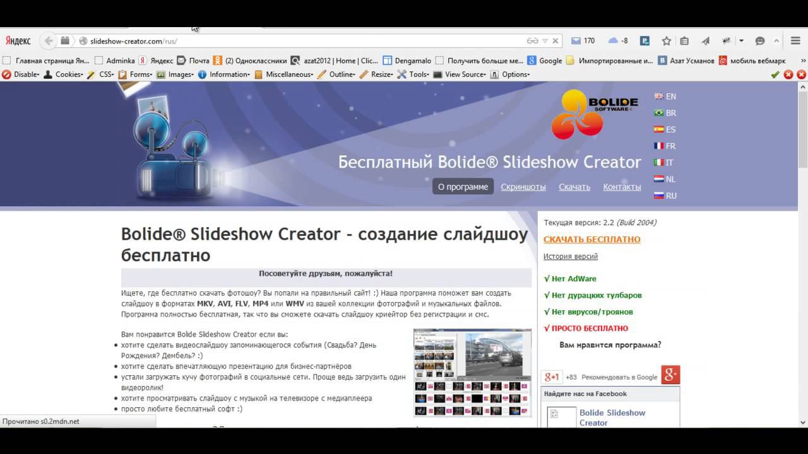Open the weather cloud icon showing -8
The image size is (808, 454).
[618, 41]
